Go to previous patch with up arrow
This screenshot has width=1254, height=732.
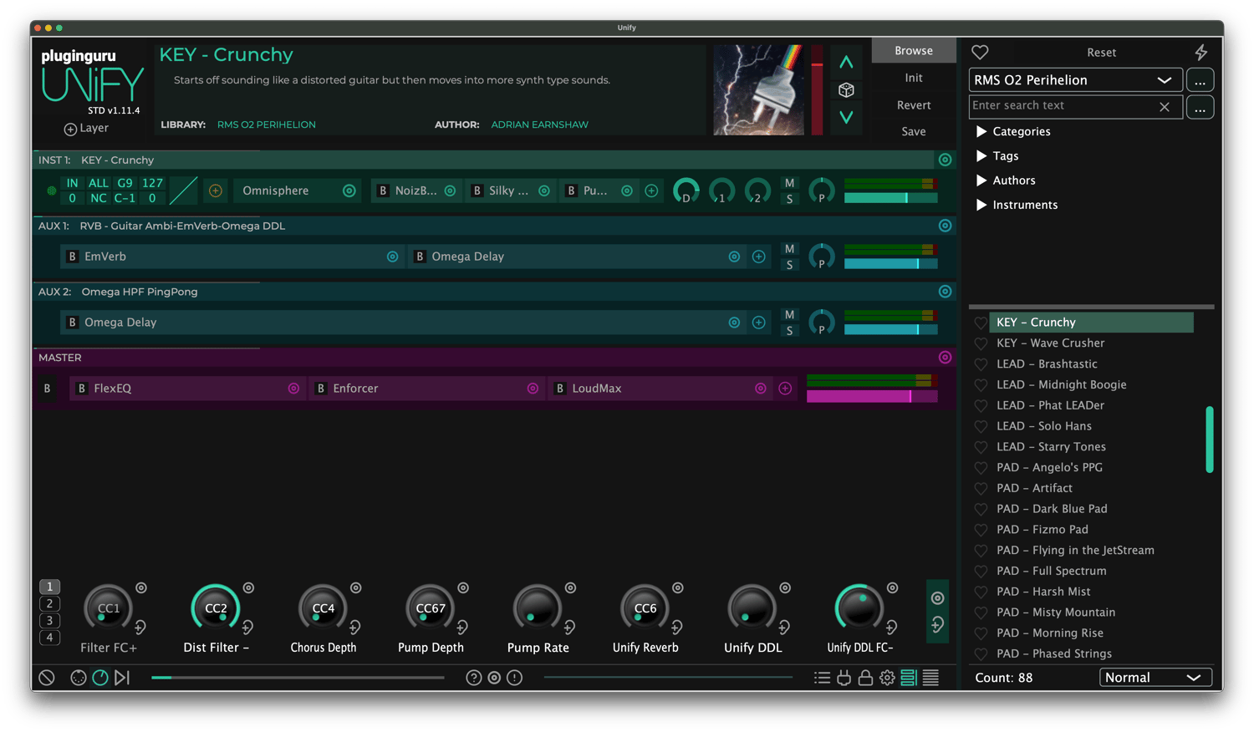pyautogui.click(x=846, y=62)
